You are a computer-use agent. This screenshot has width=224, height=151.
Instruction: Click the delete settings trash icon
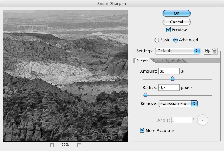(x=214, y=51)
